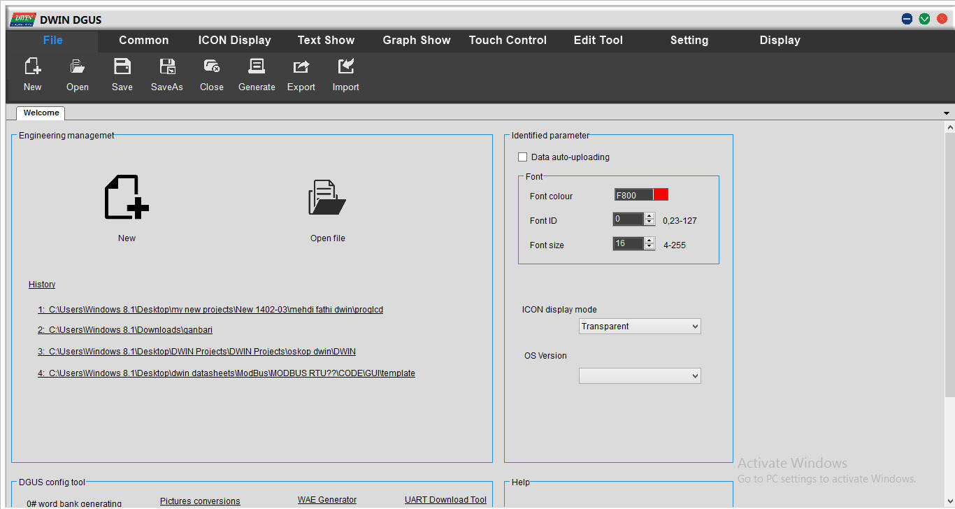Increase Font ID with the up arrow
955x509 pixels.
coord(649,216)
